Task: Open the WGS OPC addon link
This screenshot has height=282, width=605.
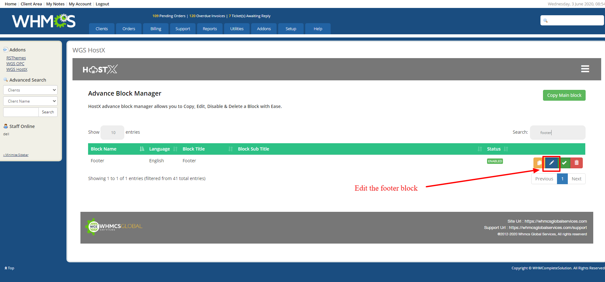Action: click(15, 64)
